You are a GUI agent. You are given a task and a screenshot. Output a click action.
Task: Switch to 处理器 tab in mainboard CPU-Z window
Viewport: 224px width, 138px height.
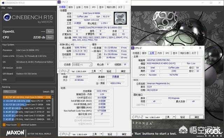click(x=136, y=53)
